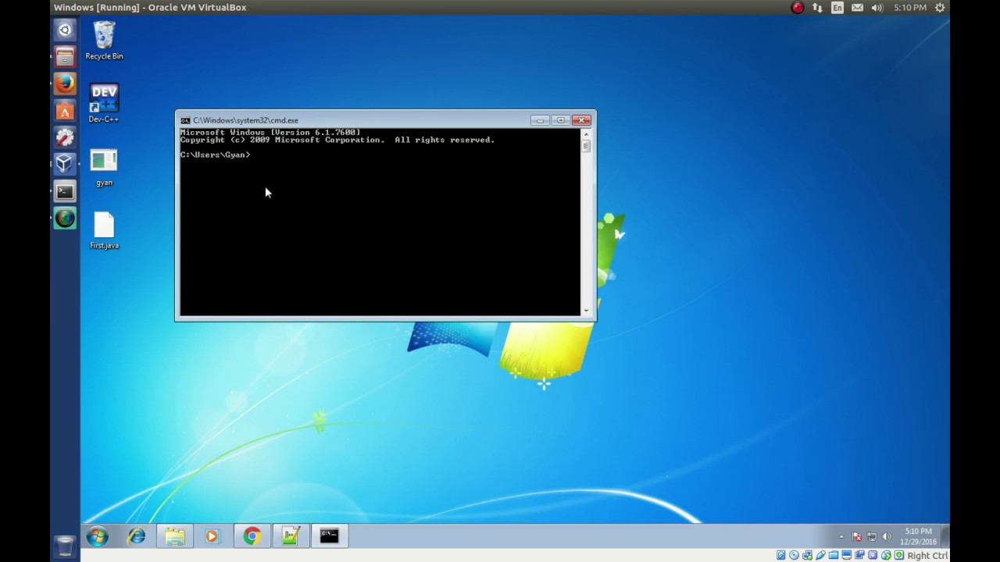Open Ubuntu sound volume indicator

pyautogui.click(x=877, y=8)
